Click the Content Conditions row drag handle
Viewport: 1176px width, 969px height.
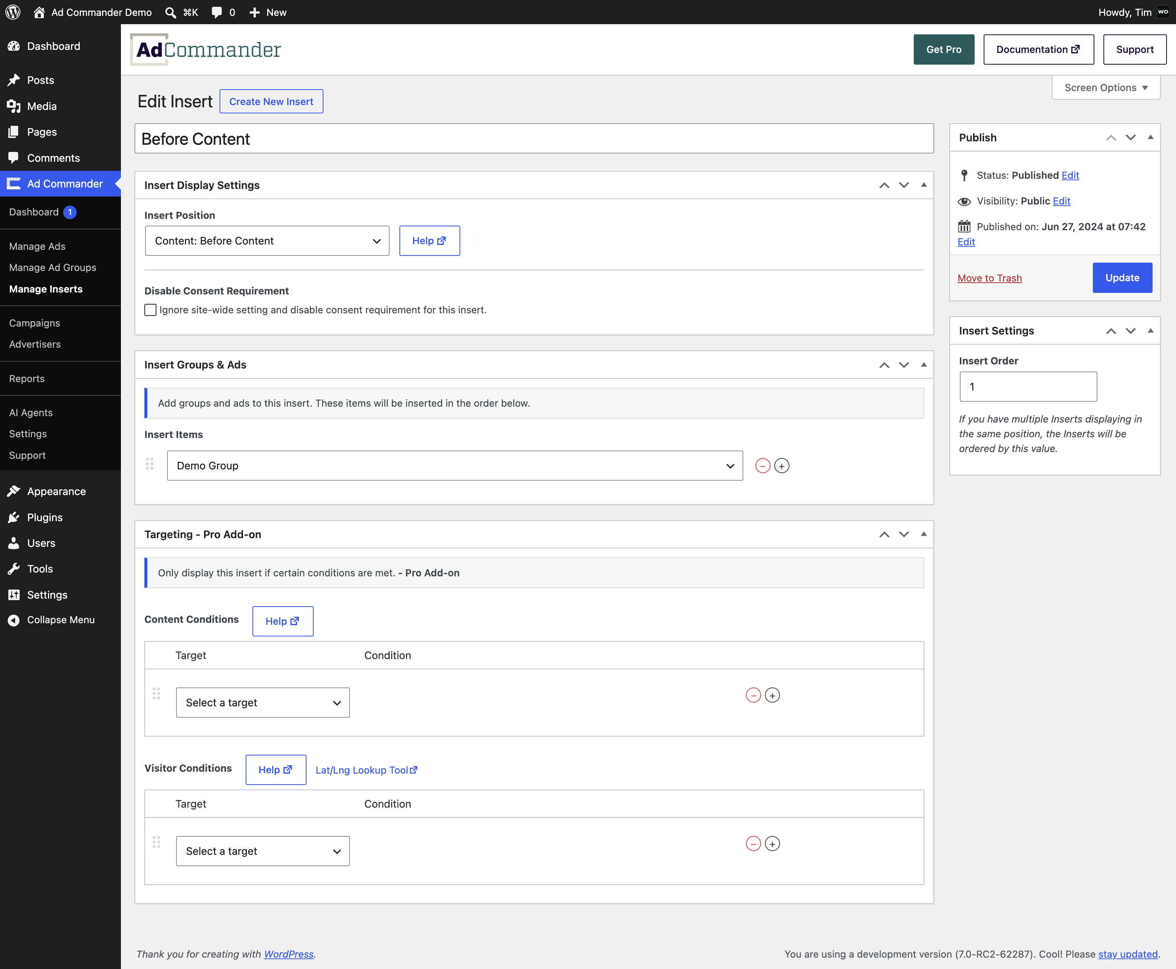pyautogui.click(x=156, y=693)
